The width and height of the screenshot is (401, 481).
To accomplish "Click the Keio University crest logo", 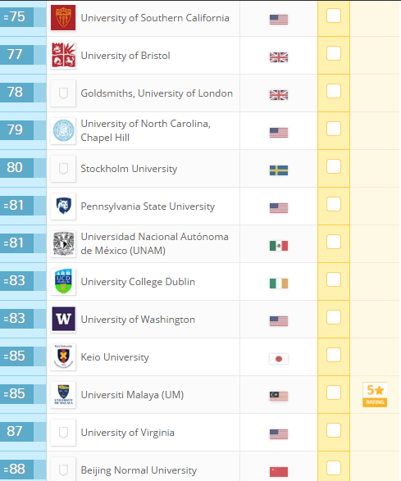I will 63,357.
